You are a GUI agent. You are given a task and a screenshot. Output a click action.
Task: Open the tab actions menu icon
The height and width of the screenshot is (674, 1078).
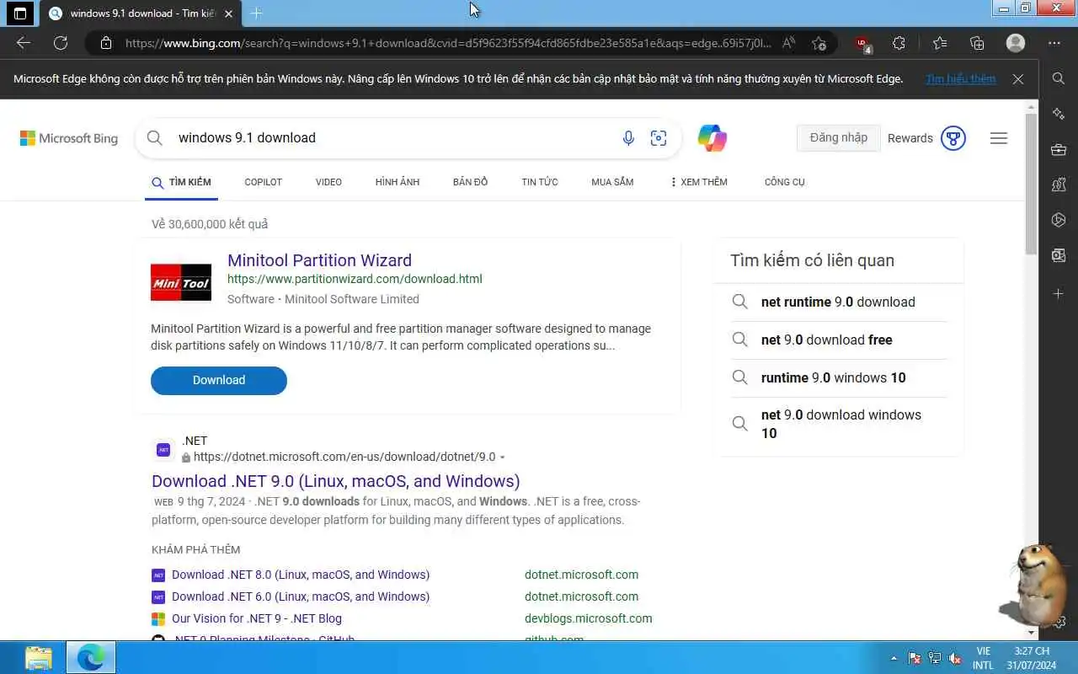(x=20, y=13)
